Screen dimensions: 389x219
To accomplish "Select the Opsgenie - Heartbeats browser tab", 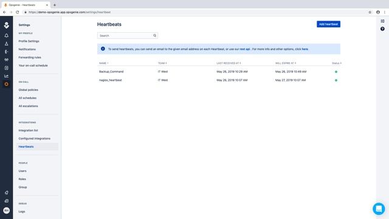I will (x=26, y=5).
